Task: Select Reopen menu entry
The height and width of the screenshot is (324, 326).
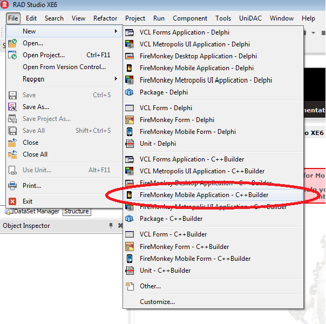Action: pyautogui.click(x=64, y=79)
